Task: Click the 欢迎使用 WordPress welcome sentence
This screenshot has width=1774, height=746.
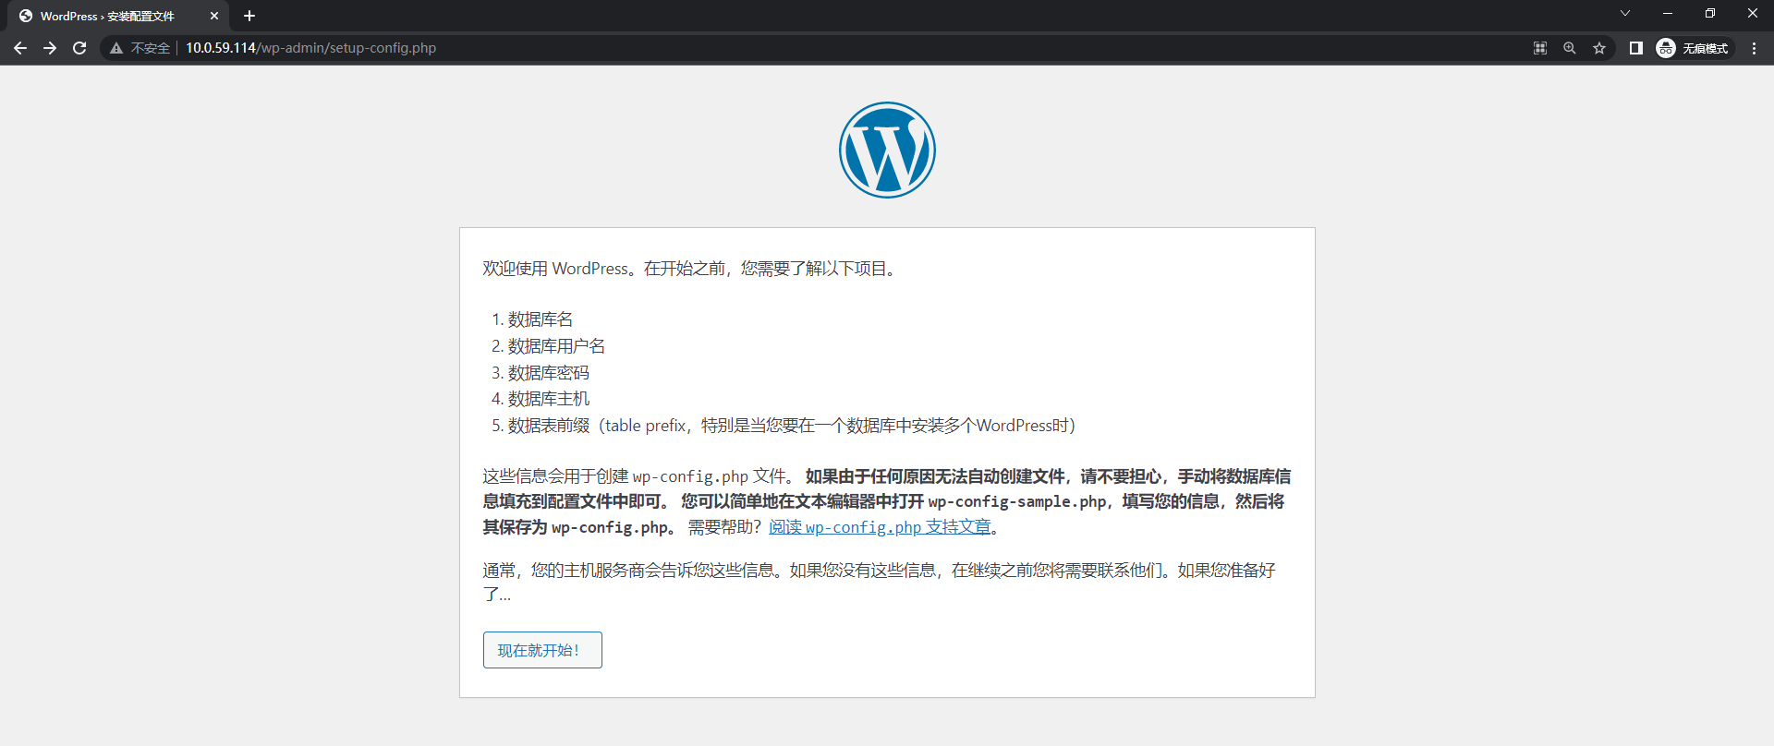Action: 691,269
